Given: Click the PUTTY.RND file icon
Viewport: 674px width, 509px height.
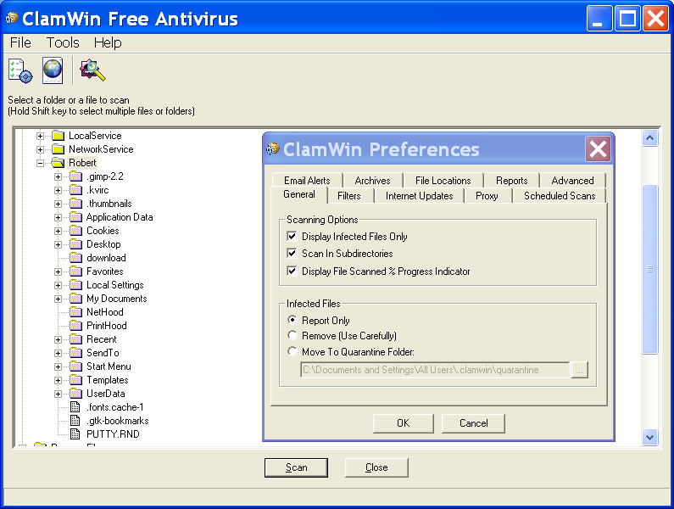Looking at the screenshot, I should [x=75, y=434].
